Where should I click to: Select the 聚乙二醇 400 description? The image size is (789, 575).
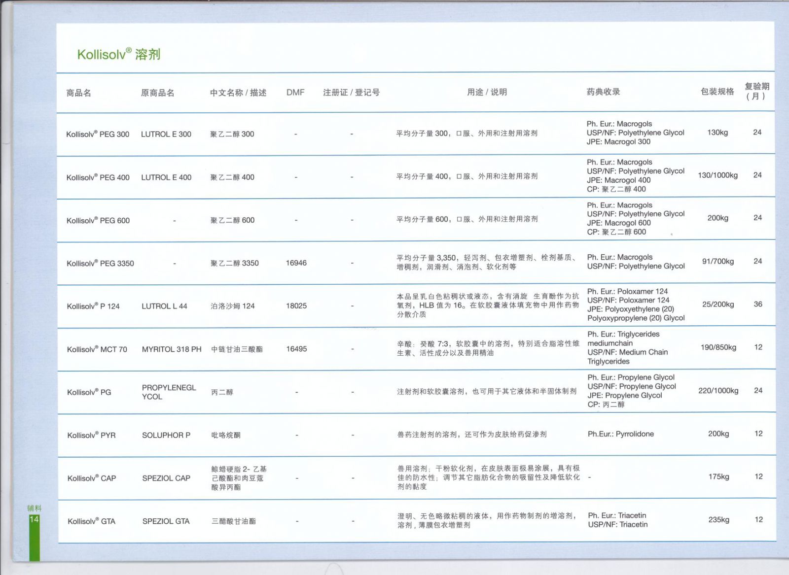tap(232, 177)
